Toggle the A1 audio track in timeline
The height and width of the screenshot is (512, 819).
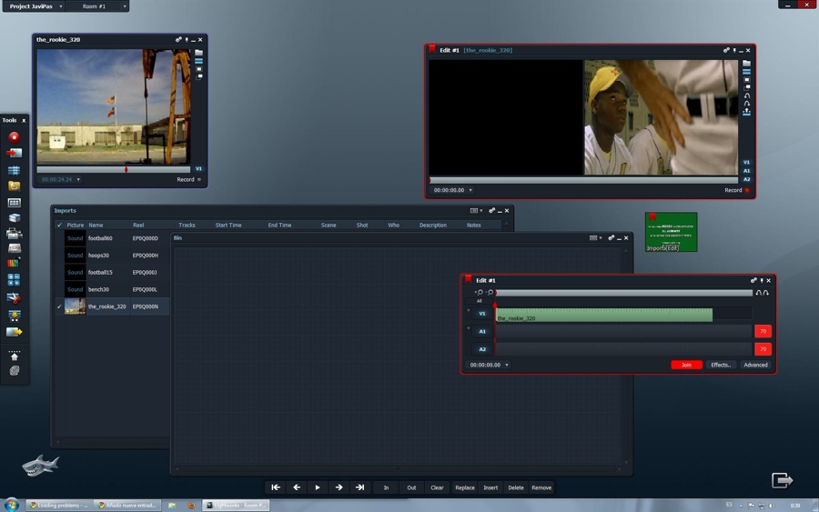pyautogui.click(x=482, y=332)
